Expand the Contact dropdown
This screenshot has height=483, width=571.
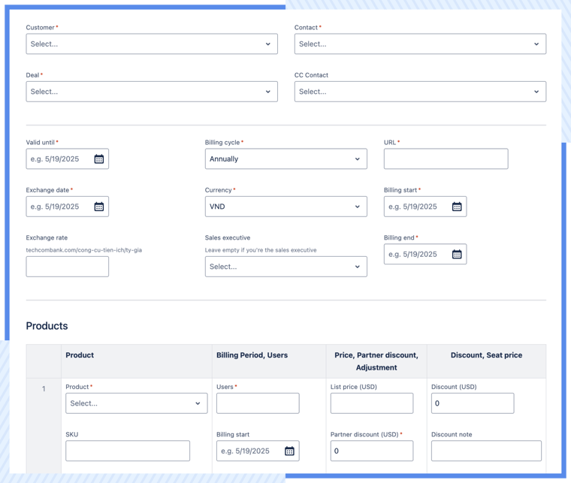[x=420, y=44]
